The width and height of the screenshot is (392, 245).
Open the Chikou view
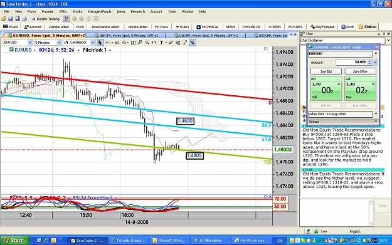(368, 27)
